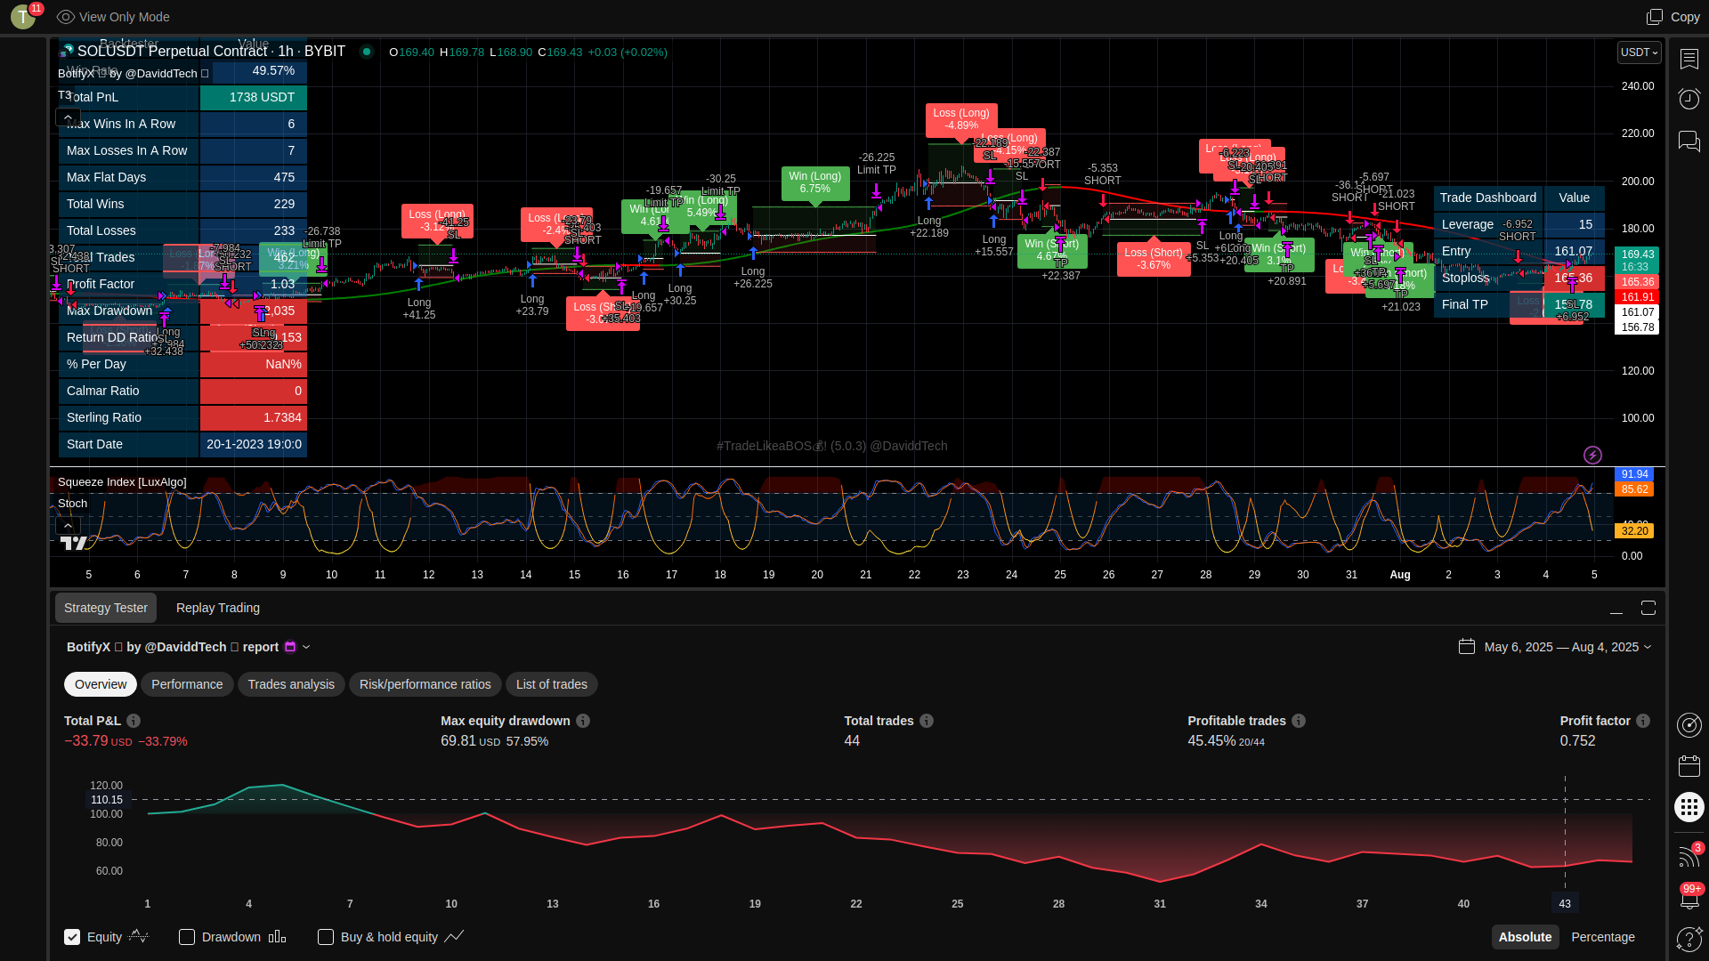Open the user profile avatar with badge 11
1709x961 pixels.
[24, 16]
